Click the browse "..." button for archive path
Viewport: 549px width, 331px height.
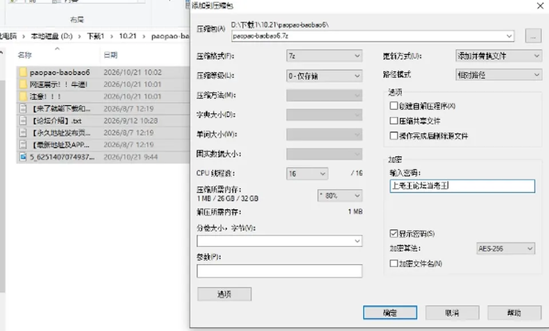pos(533,37)
